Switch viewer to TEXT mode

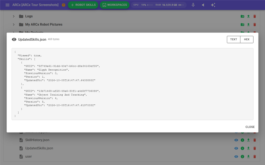click(234, 39)
